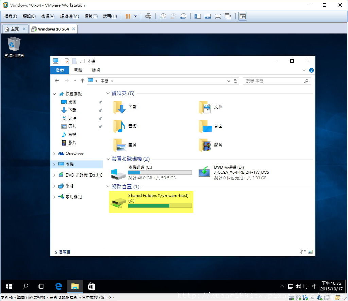Select 桌面 in the quick access sidebar
Image resolution: width=348 pixels, height=301 pixels.
pyautogui.click(x=72, y=102)
